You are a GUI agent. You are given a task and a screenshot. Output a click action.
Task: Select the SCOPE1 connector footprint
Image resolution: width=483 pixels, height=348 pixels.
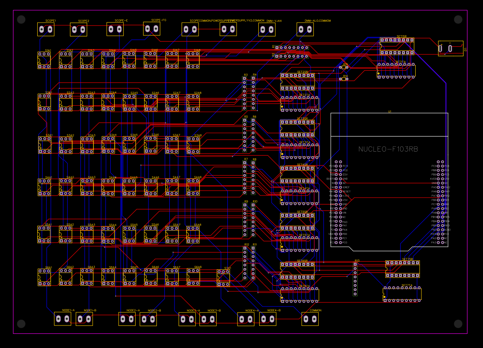click(x=46, y=29)
